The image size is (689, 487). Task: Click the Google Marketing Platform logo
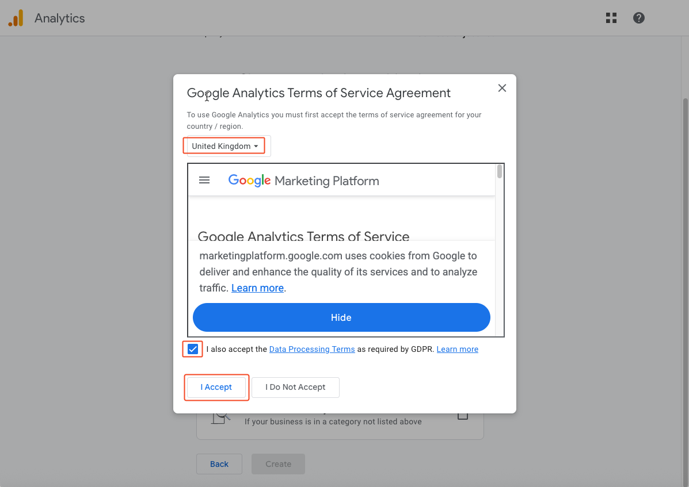tap(304, 181)
